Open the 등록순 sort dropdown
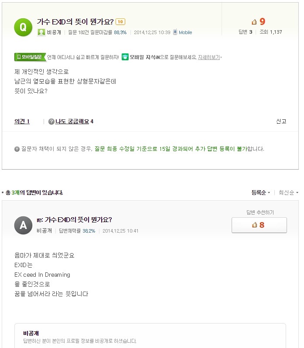Screen dimensions: 304x348 tap(261, 192)
